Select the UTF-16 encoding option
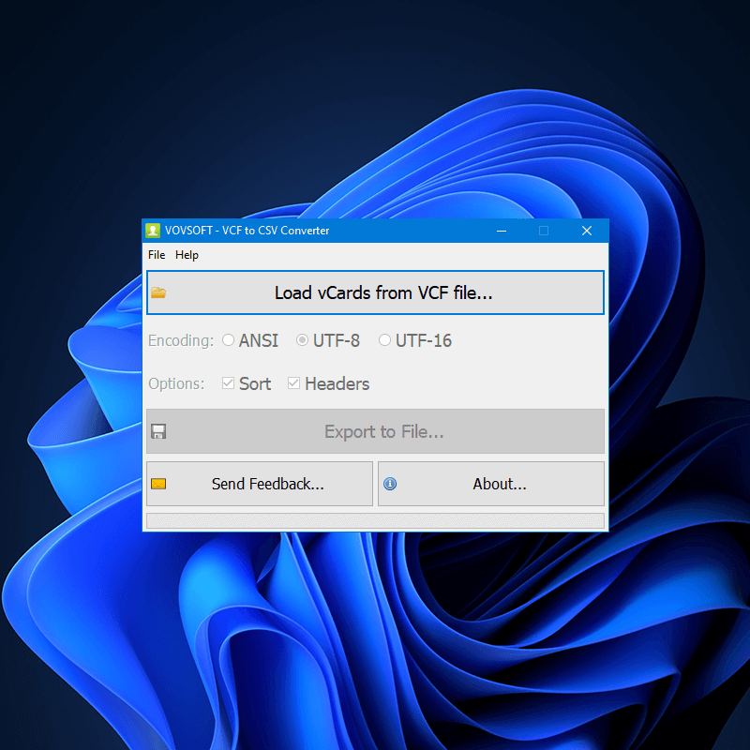 [385, 340]
